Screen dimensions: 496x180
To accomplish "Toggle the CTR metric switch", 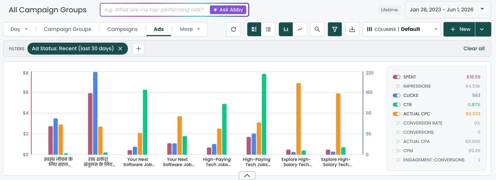I will click(397, 105).
